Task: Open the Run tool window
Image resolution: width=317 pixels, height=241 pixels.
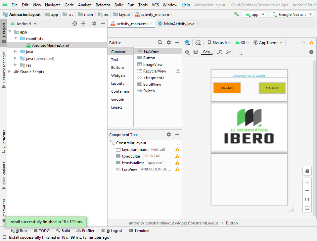Action: (x=19, y=231)
